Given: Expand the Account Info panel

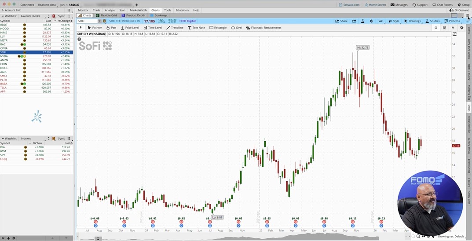Looking at the screenshot, I should coord(2,10).
